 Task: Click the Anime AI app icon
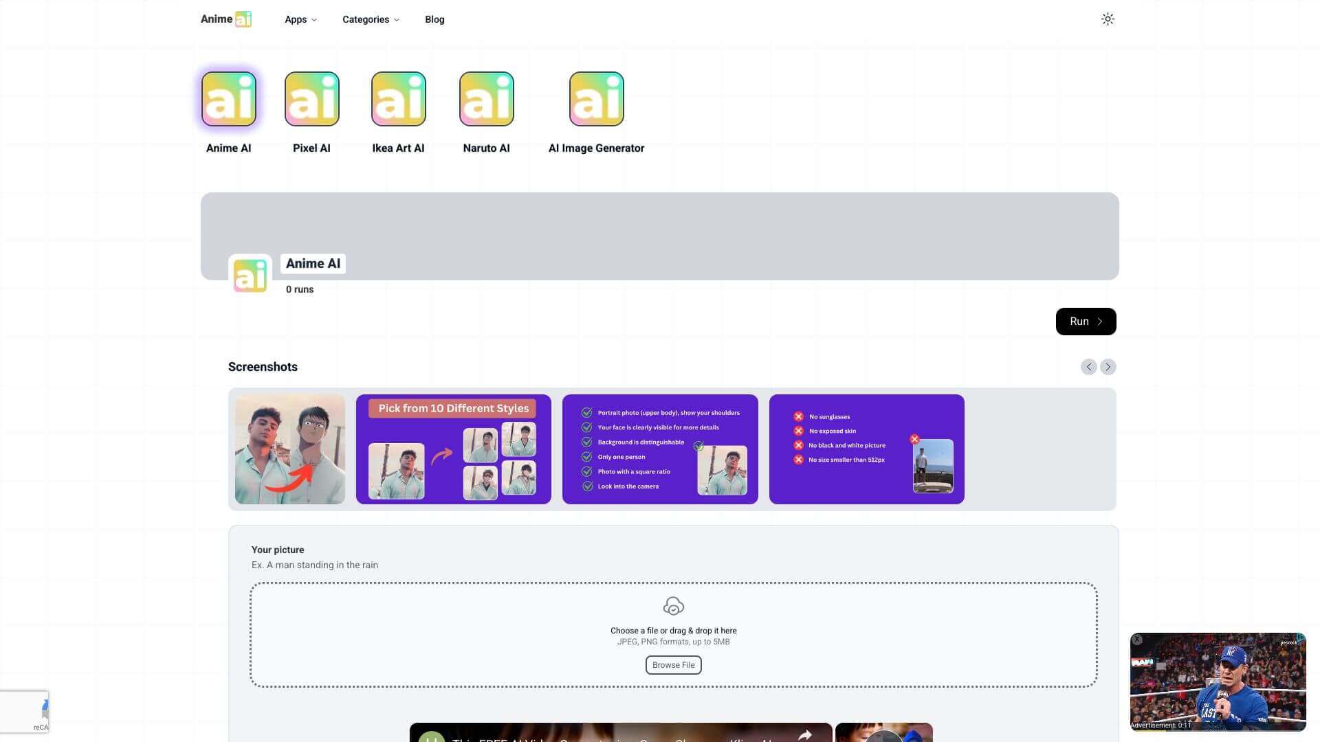[228, 98]
